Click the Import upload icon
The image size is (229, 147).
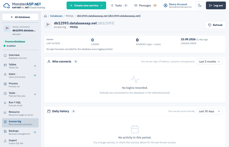coord(5,141)
